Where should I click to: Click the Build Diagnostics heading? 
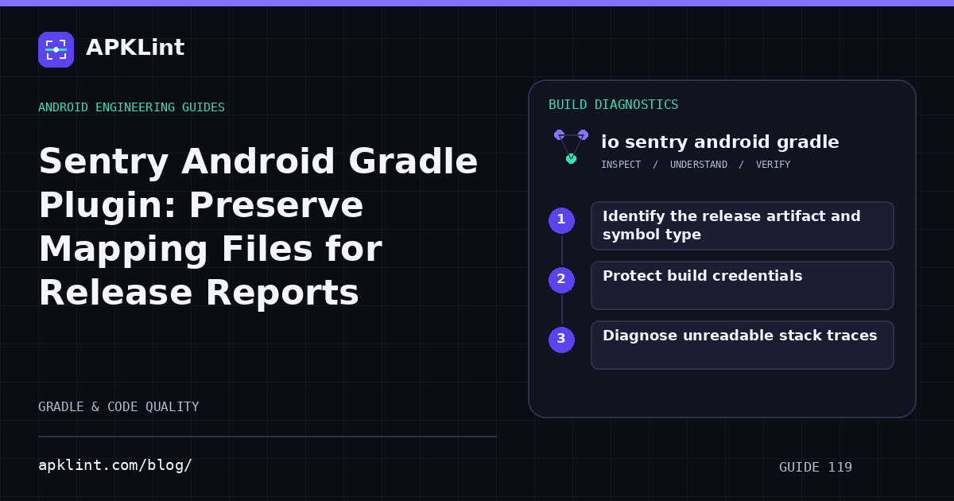[613, 105]
